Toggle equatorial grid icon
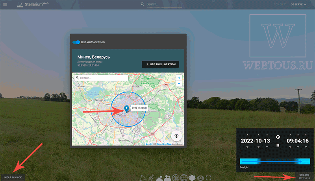315x181 pixels. tap(184, 178)
